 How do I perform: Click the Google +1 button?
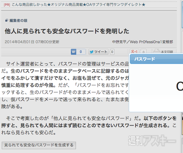click(x=134, y=51)
